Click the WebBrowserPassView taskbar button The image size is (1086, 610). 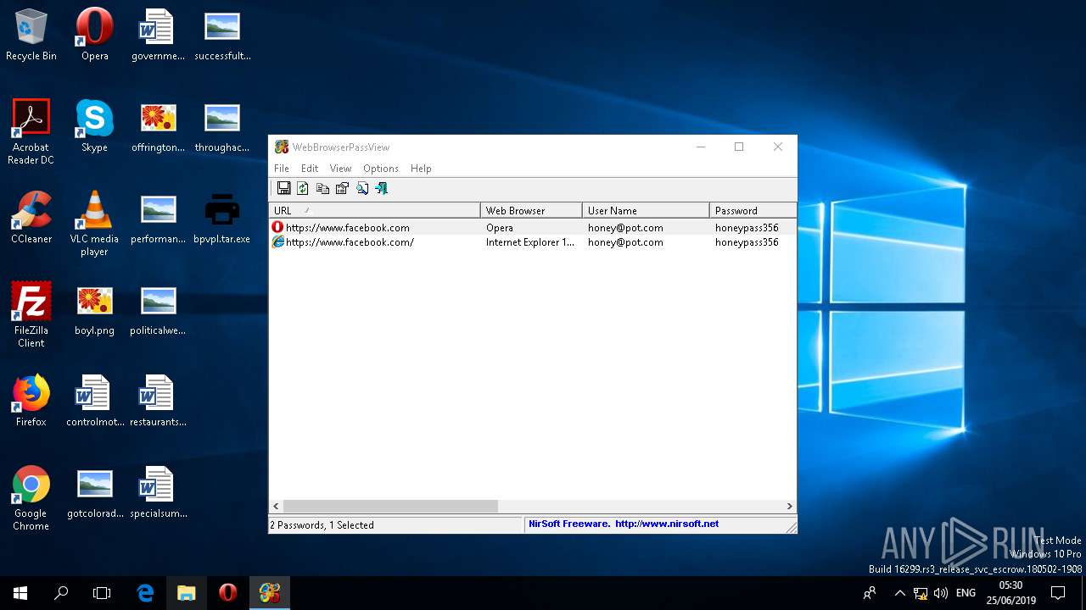coord(269,593)
